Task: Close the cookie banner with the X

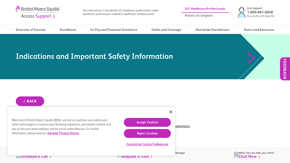Action: 171,112
